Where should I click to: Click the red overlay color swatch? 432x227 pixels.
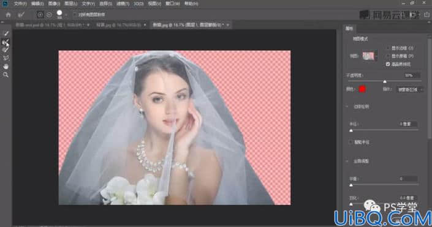point(362,89)
